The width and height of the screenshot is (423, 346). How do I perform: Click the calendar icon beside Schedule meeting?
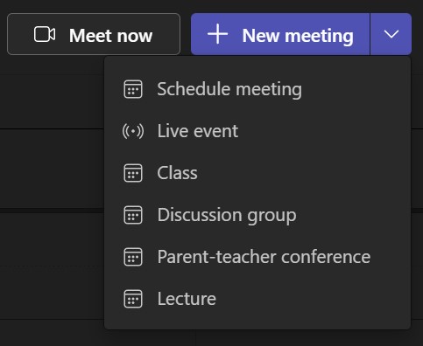(133, 89)
